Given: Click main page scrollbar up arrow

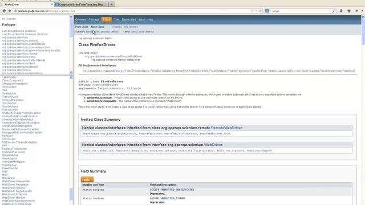Looking at the screenshot, I should pyautogui.click(x=363, y=17).
